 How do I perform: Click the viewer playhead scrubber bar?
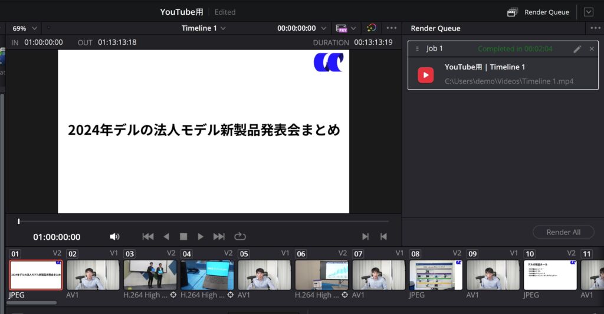click(x=203, y=222)
